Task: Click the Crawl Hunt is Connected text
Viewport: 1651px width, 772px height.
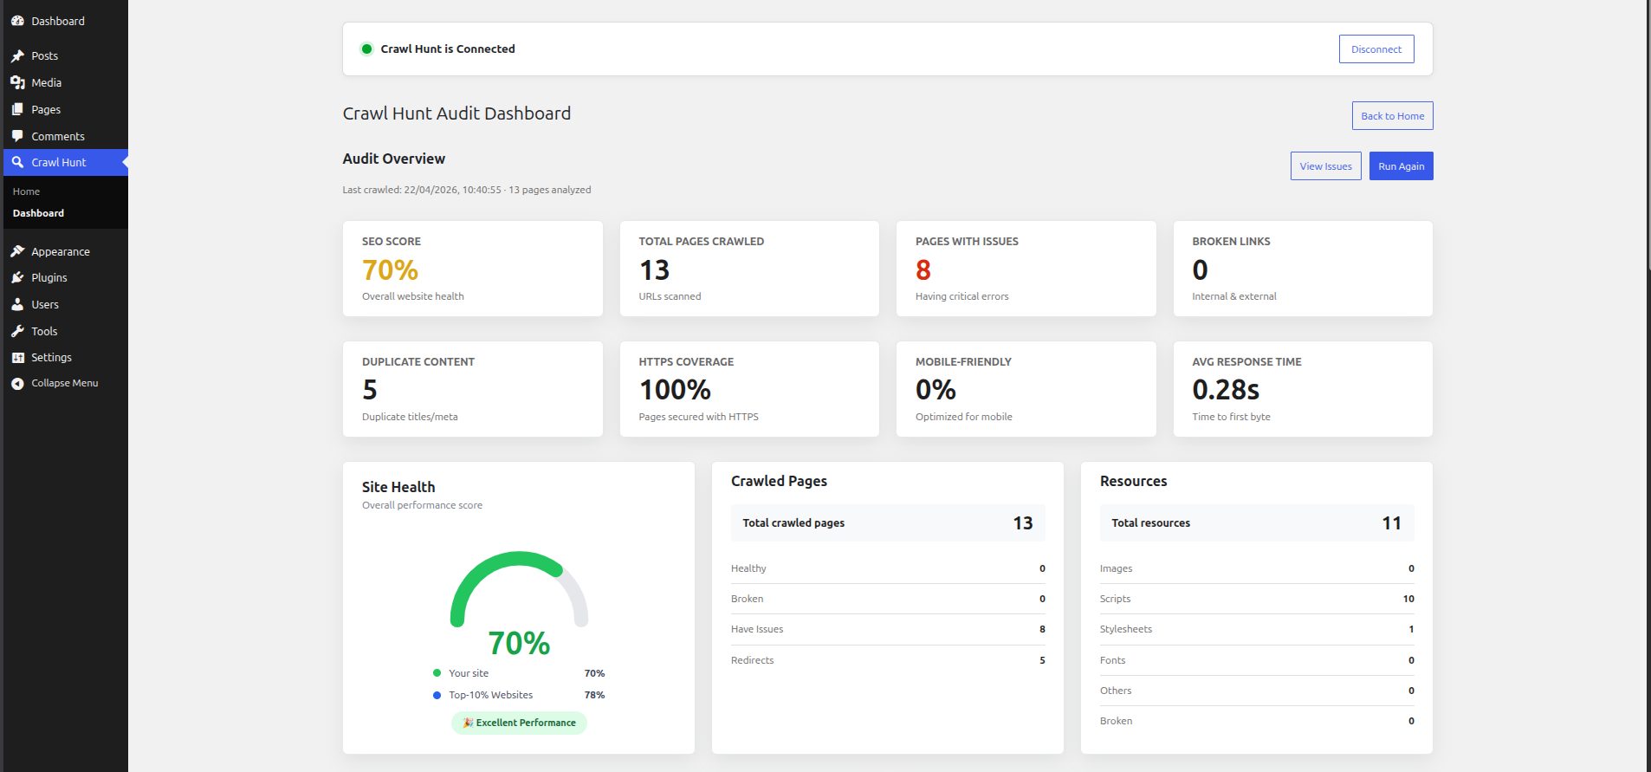Action: point(448,49)
